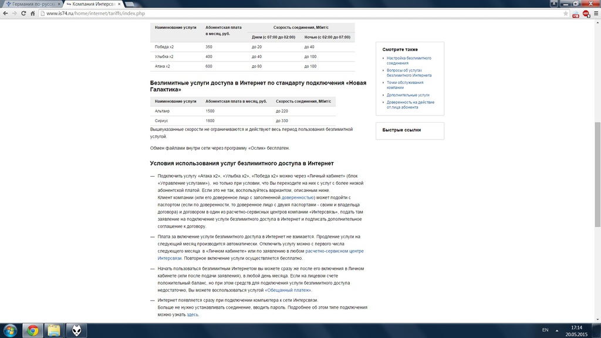
Task: Follow the Дополнительные услуги link
Action: (x=408, y=95)
